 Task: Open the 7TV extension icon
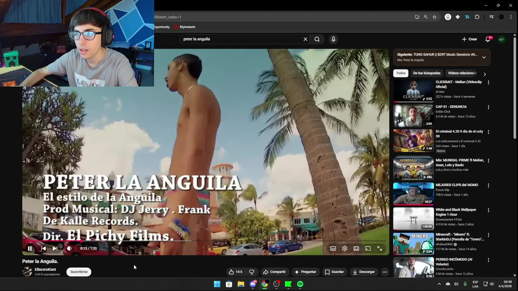click(x=467, y=17)
